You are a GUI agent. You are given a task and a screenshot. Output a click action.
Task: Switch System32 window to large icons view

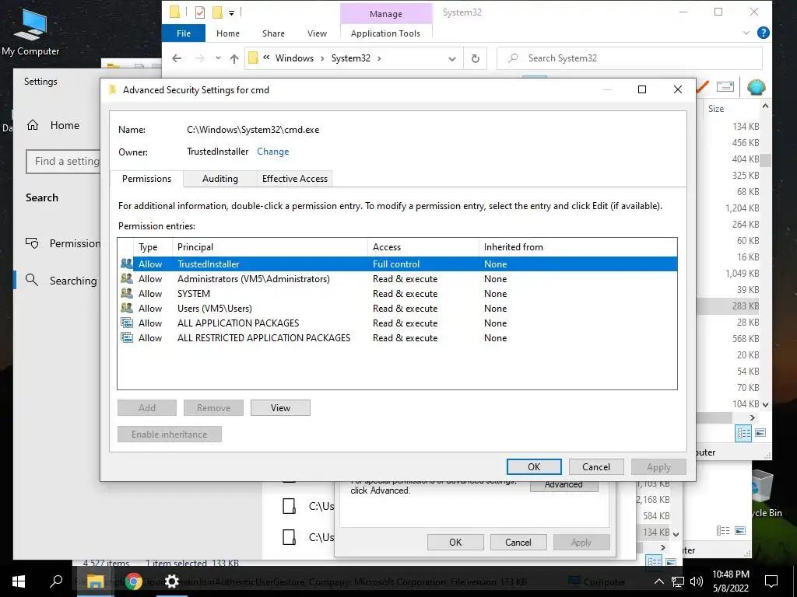[x=760, y=433]
